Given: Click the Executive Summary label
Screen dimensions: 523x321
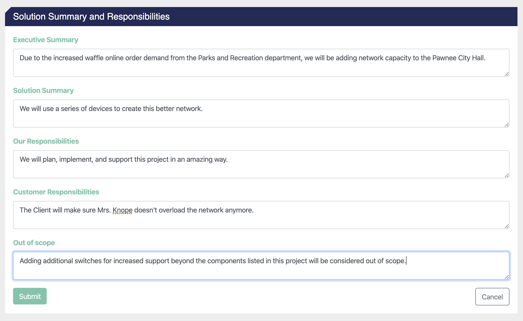Looking at the screenshot, I should pos(46,40).
